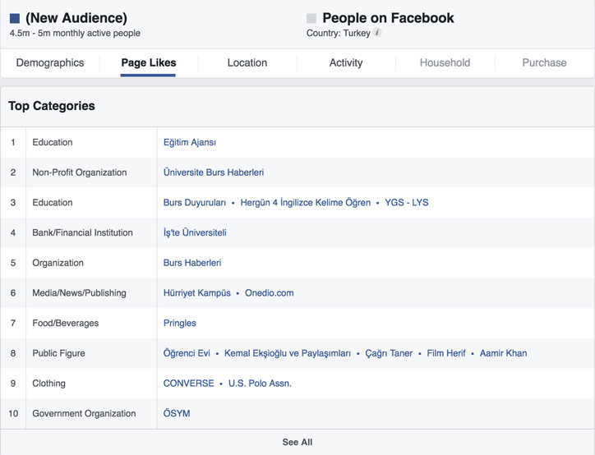Click the U.S. Polo Assn. link
595x455 pixels.
(260, 384)
